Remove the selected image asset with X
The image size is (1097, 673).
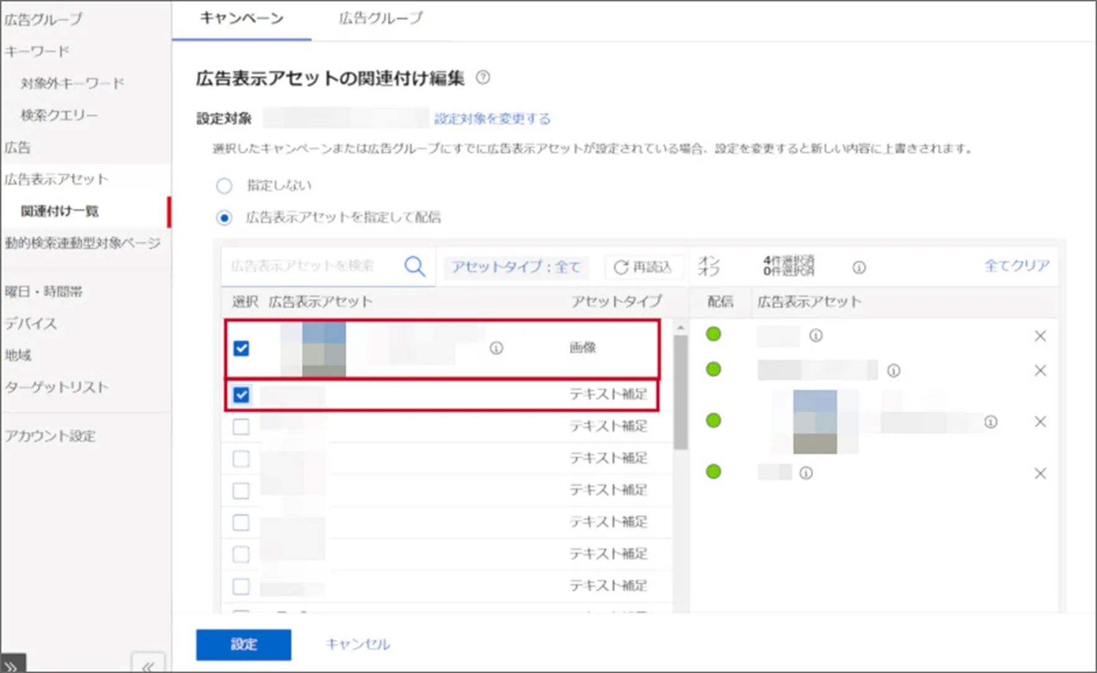click(1040, 422)
